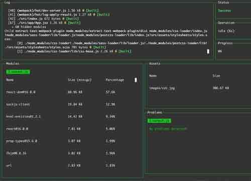The image size is (251, 181).
Task: Click the 88.96 KB size value
Action: (x=75, y=92)
